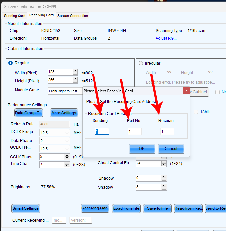The width and height of the screenshot is (226, 231).
Task: Enable the 18bit+ checkbox
Action: point(196,112)
